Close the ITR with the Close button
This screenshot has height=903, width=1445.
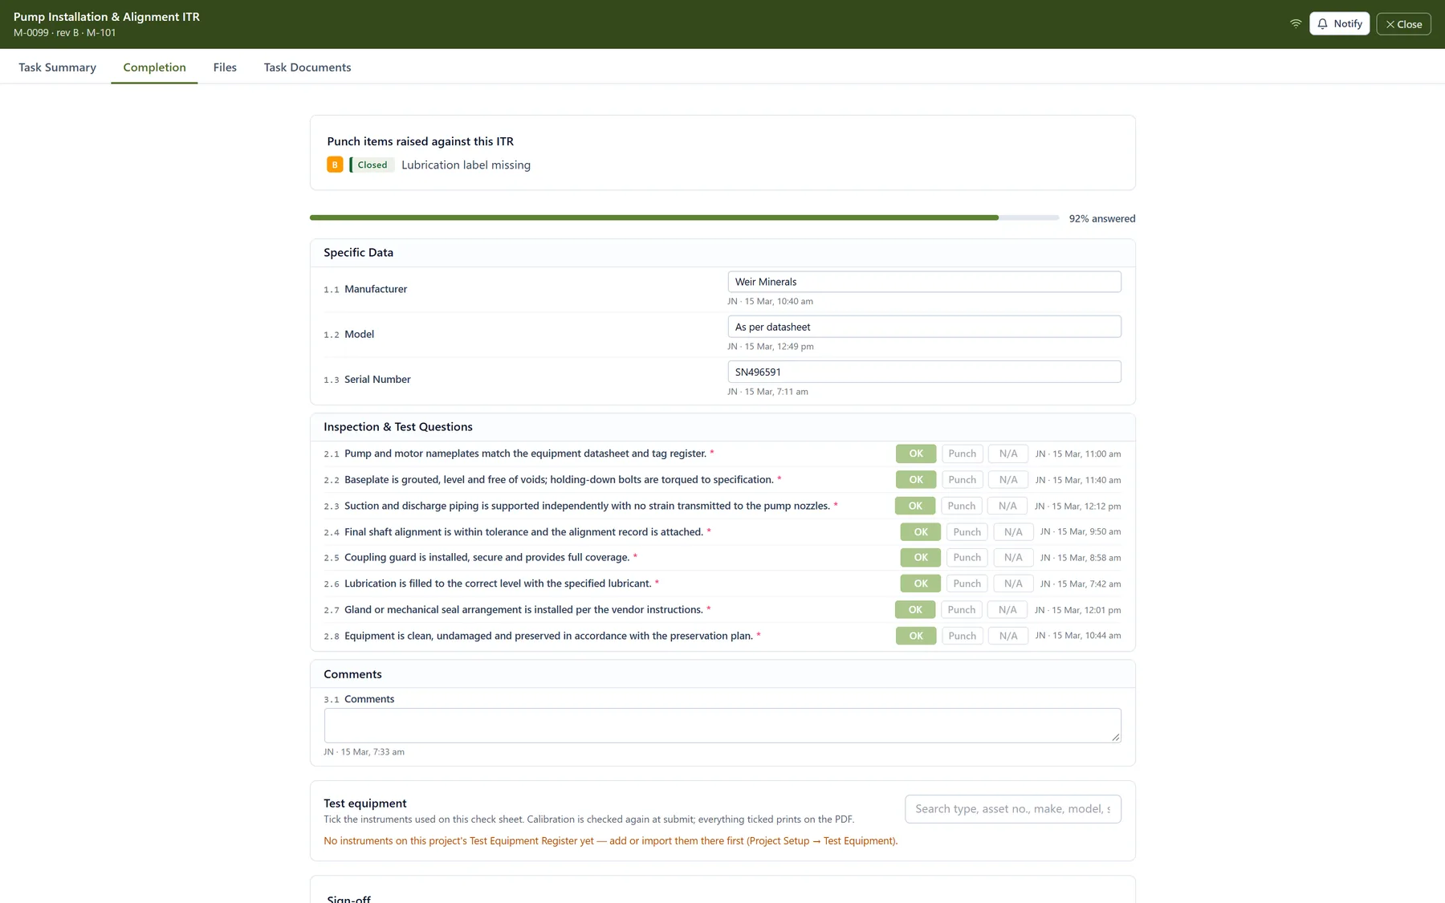(1403, 24)
